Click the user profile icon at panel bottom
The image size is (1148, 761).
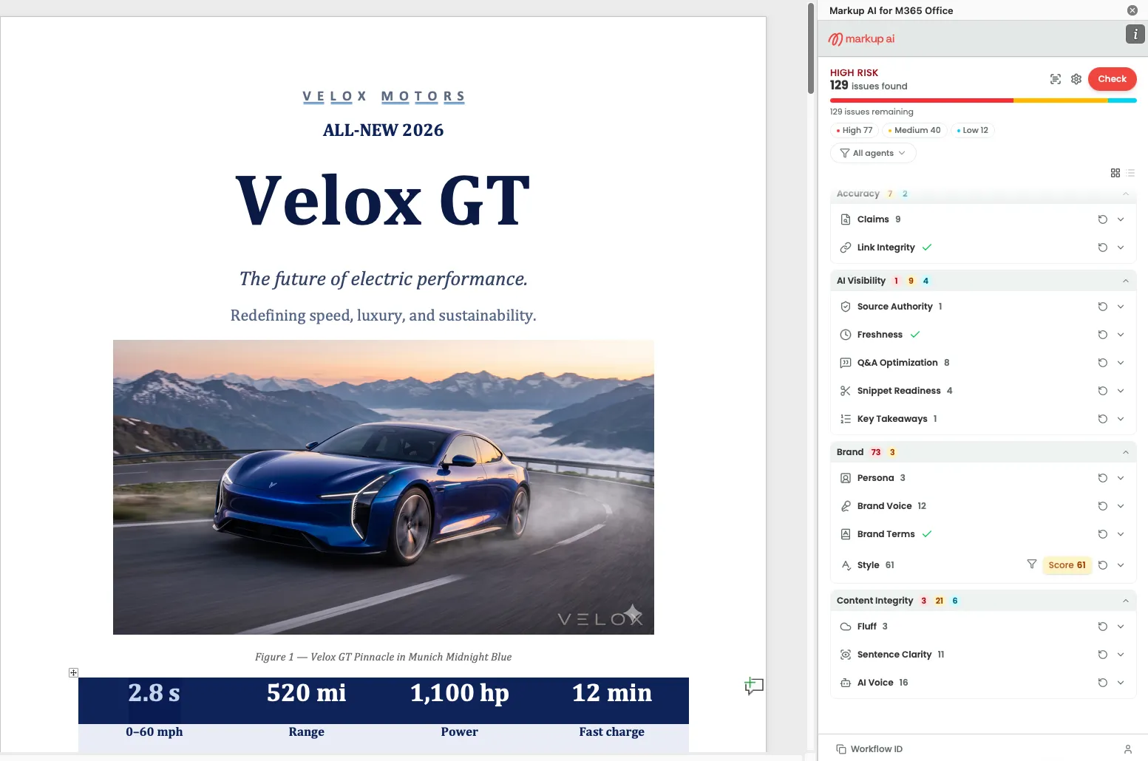[1128, 749]
